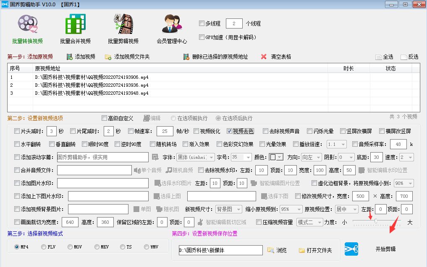Open the subtitle 颜色 color swatch
This screenshot has width=427, height=267.
tap(276, 157)
